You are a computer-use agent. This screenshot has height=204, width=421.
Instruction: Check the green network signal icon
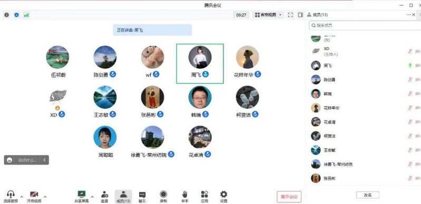pyautogui.click(x=26, y=15)
